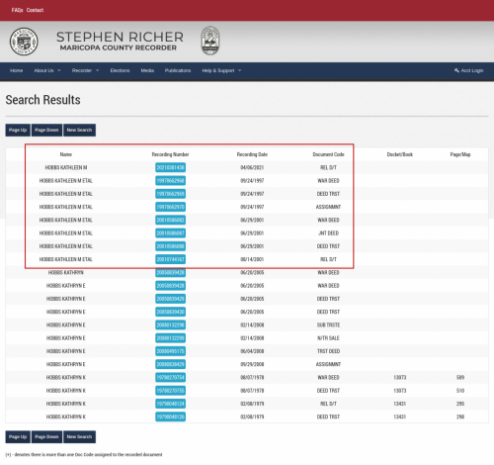Screen dimensions: 494x465
Task: Open the Recorder dropdown menu
Action: [85, 70]
